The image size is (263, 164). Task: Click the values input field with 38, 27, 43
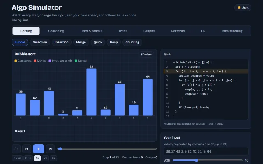(x=206, y=151)
